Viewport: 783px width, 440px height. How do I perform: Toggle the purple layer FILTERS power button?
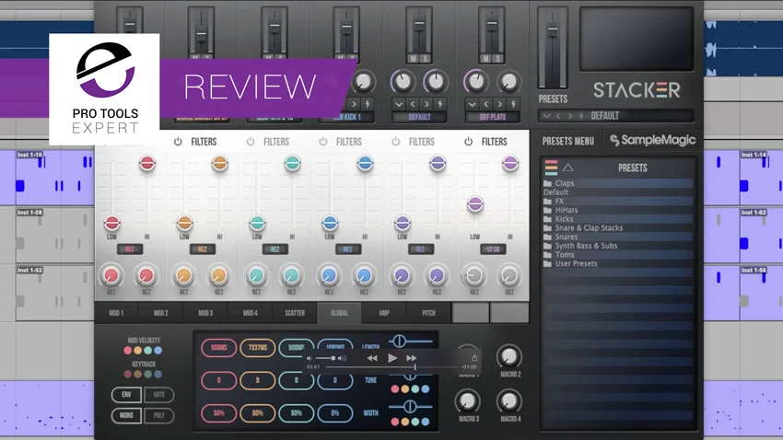[x=395, y=142]
